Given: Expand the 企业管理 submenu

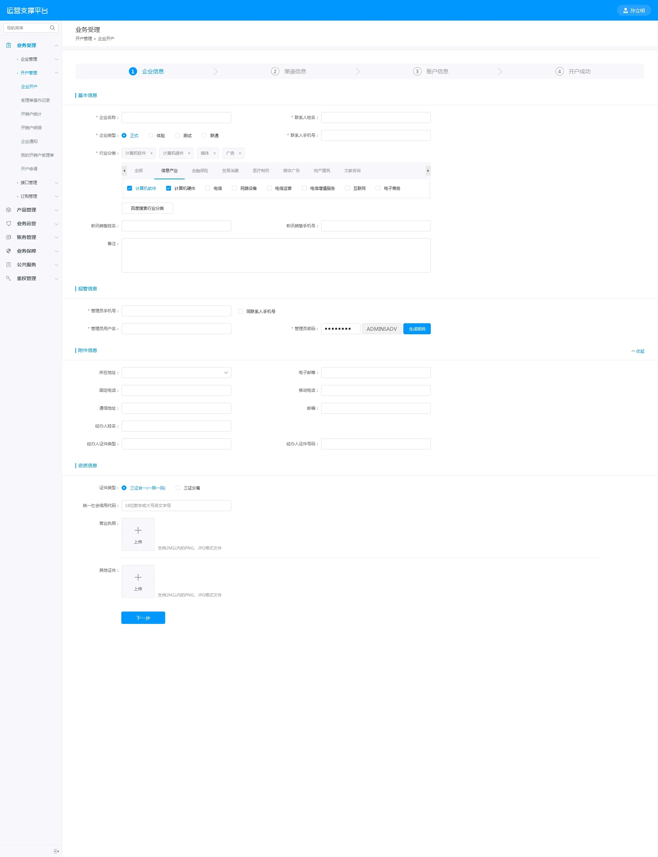Looking at the screenshot, I should [x=57, y=59].
